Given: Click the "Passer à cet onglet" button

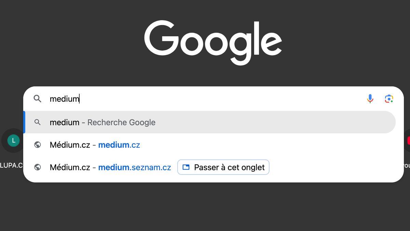Looking at the screenshot, I should 223,167.
